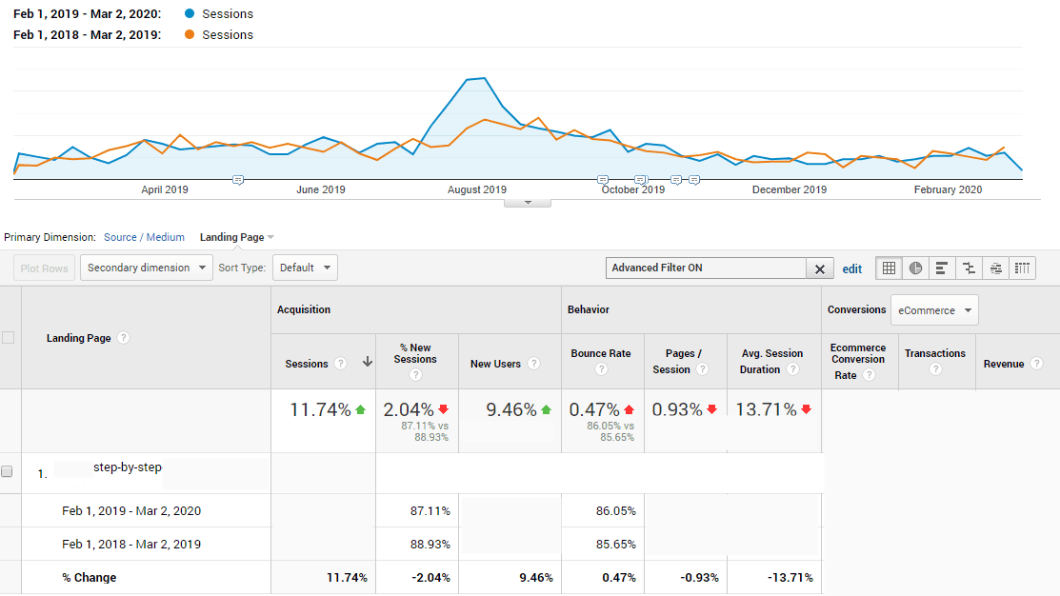
Task: Switch to the Data table view icon
Action: coord(889,268)
